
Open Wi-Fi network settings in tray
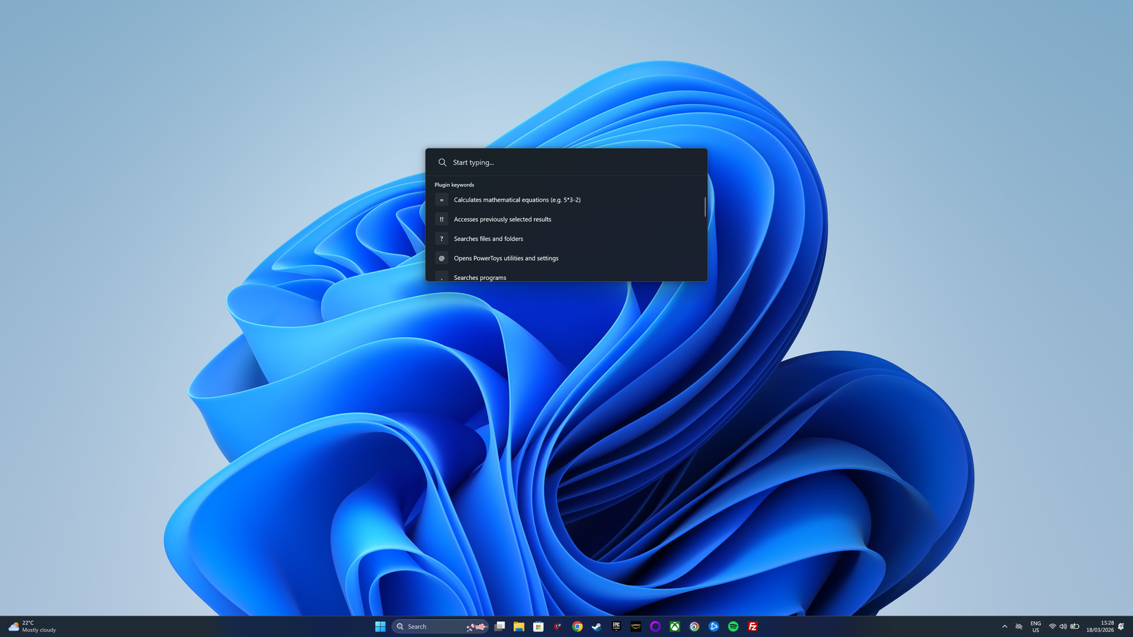1052,626
